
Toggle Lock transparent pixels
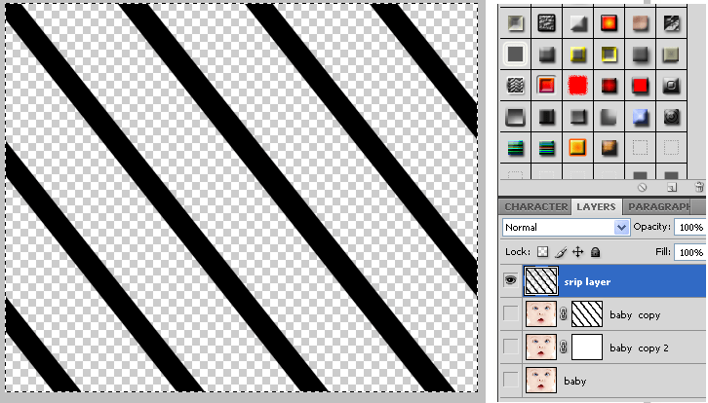[543, 252]
